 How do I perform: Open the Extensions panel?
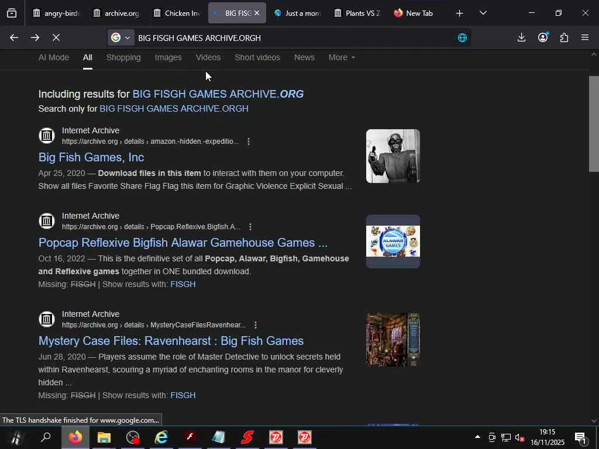[x=564, y=37]
